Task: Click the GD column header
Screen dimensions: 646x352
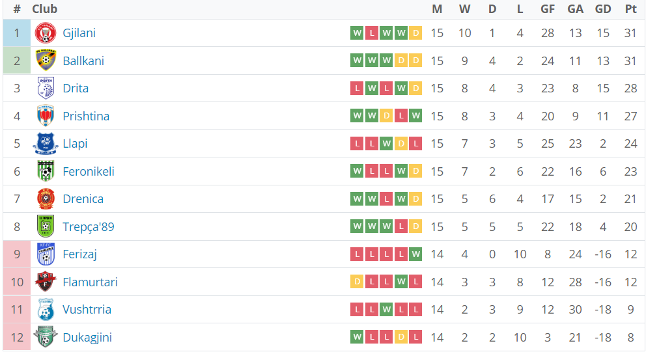Action: [x=603, y=9]
